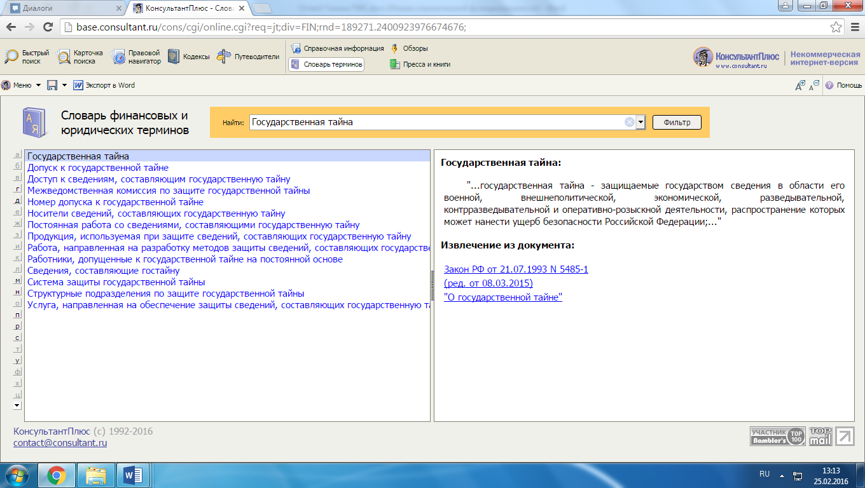
Task: Click the Rambler's Top 100 badge
Action: (778, 437)
